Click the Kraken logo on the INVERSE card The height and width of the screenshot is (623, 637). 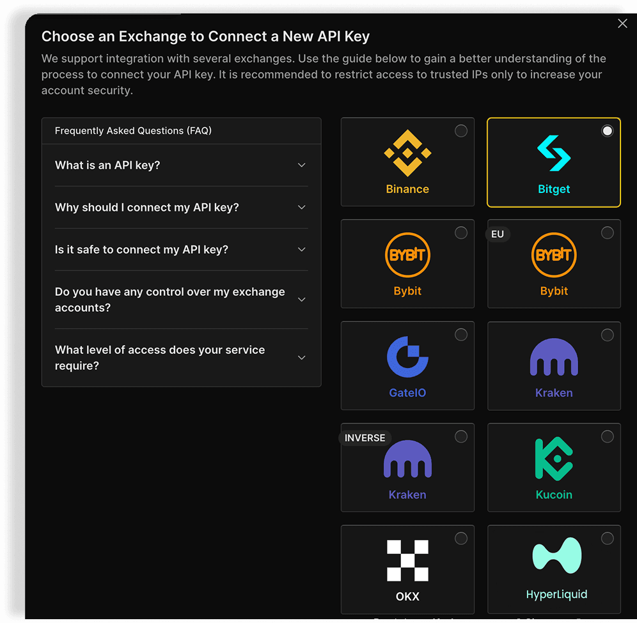[407, 458]
